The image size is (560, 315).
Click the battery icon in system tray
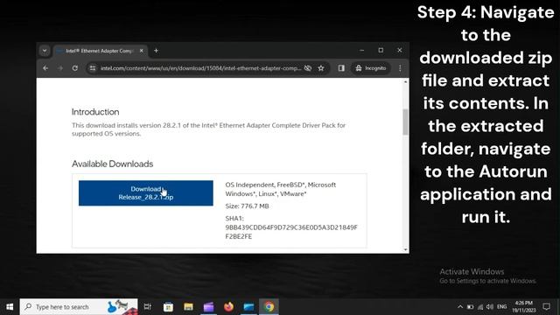pyautogui.click(x=471, y=307)
